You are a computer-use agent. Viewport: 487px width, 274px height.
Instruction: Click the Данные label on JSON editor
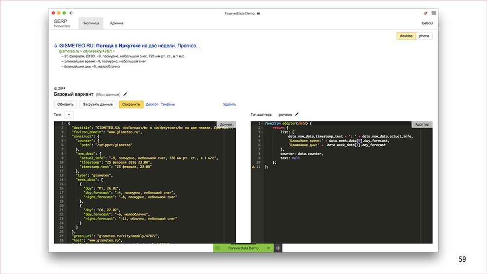[226, 124]
